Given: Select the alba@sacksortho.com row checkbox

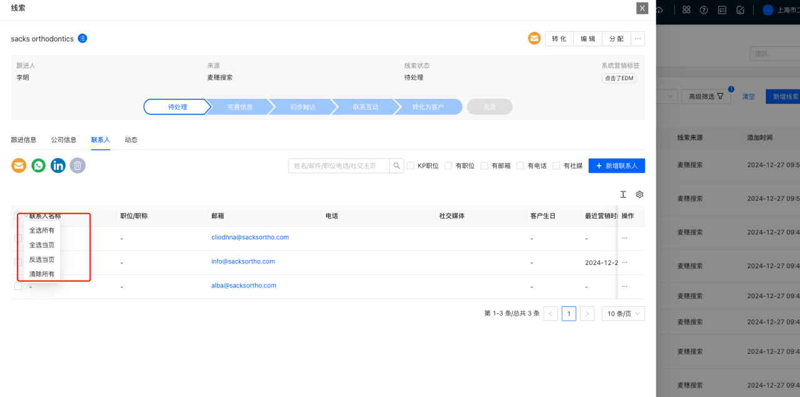Looking at the screenshot, I should [18, 286].
